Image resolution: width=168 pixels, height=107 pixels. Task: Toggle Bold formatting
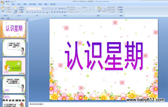click(27, 12)
